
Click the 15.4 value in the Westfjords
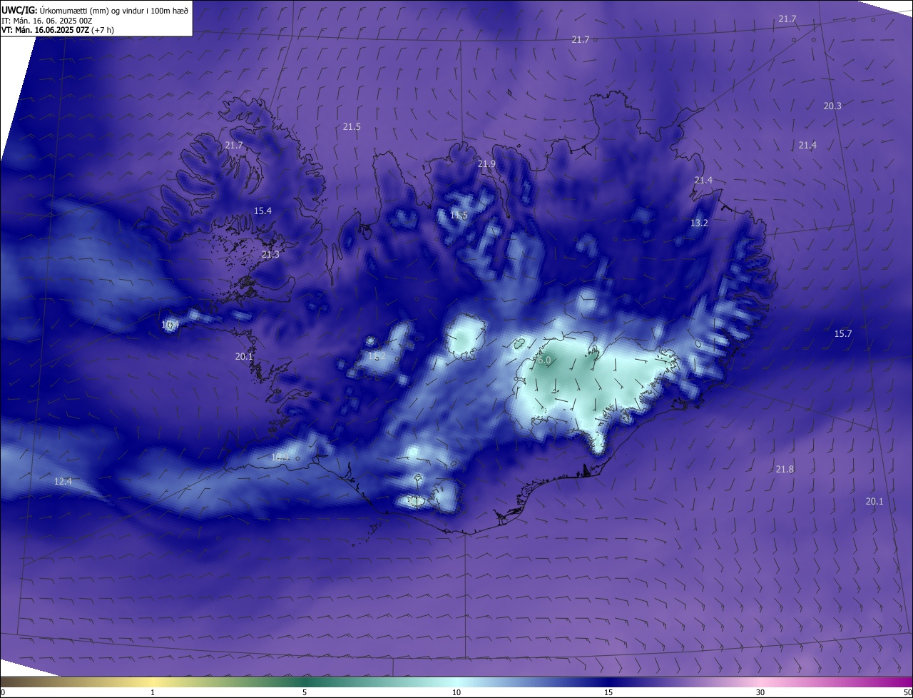pyautogui.click(x=262, y=211)
